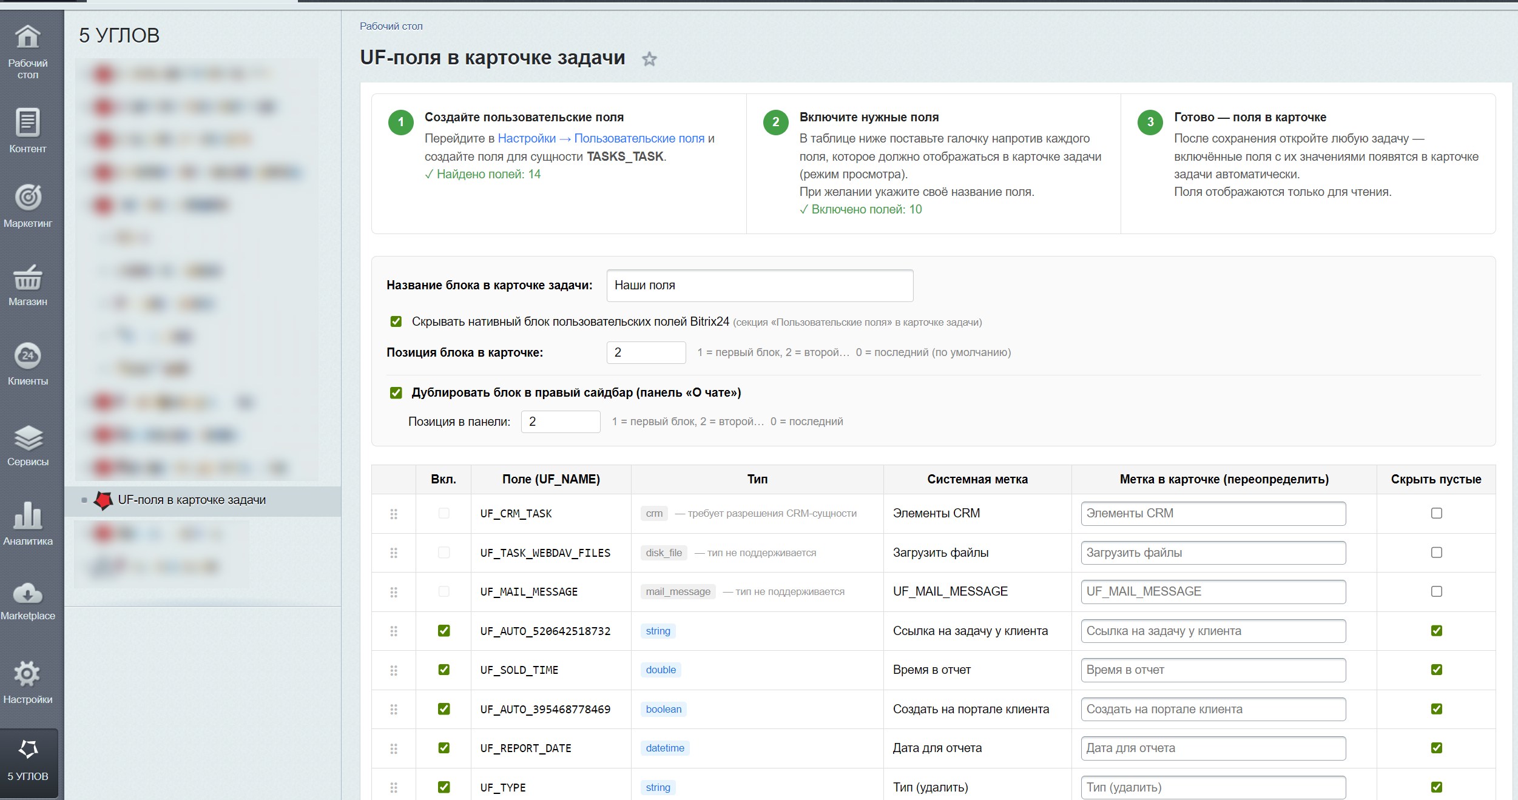
Task: Edit card label Создать на портале клиента
Action: point(1213,709)
